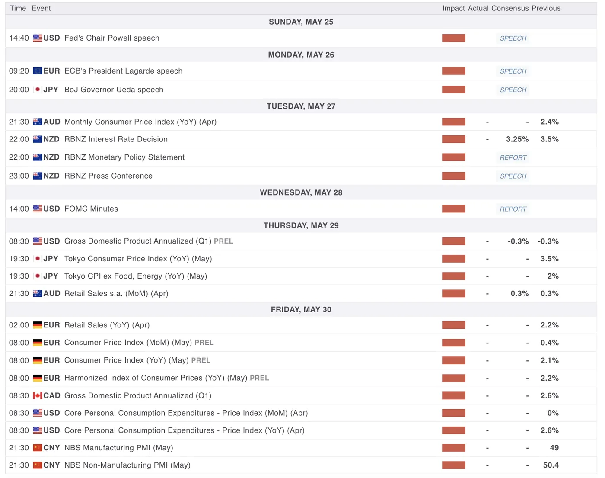Click the impact bar for FOMC Minutes

(454, 209)
